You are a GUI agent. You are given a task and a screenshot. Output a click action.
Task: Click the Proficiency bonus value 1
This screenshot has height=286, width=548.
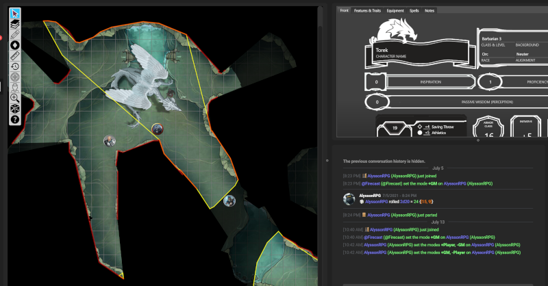490,81
